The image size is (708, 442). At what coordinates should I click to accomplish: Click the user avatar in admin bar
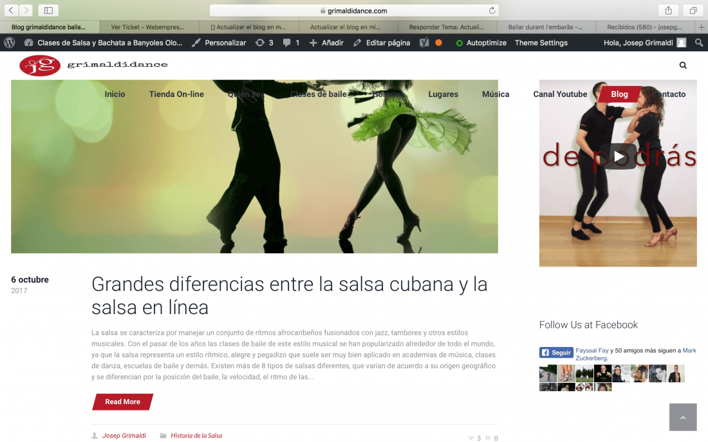pos(682,43)
